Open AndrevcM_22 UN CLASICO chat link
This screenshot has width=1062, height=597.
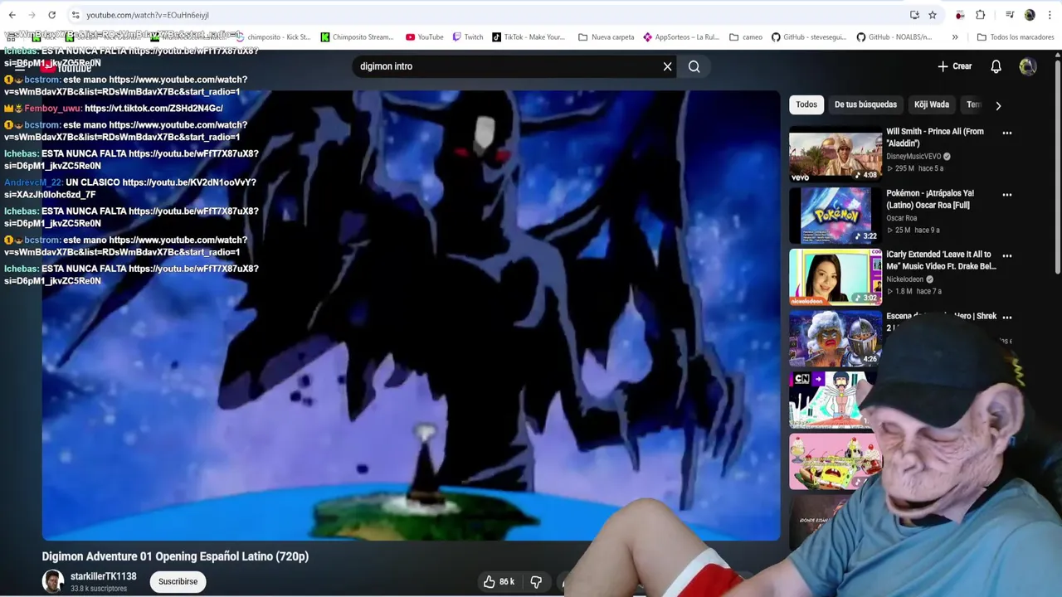click(130, 188)
